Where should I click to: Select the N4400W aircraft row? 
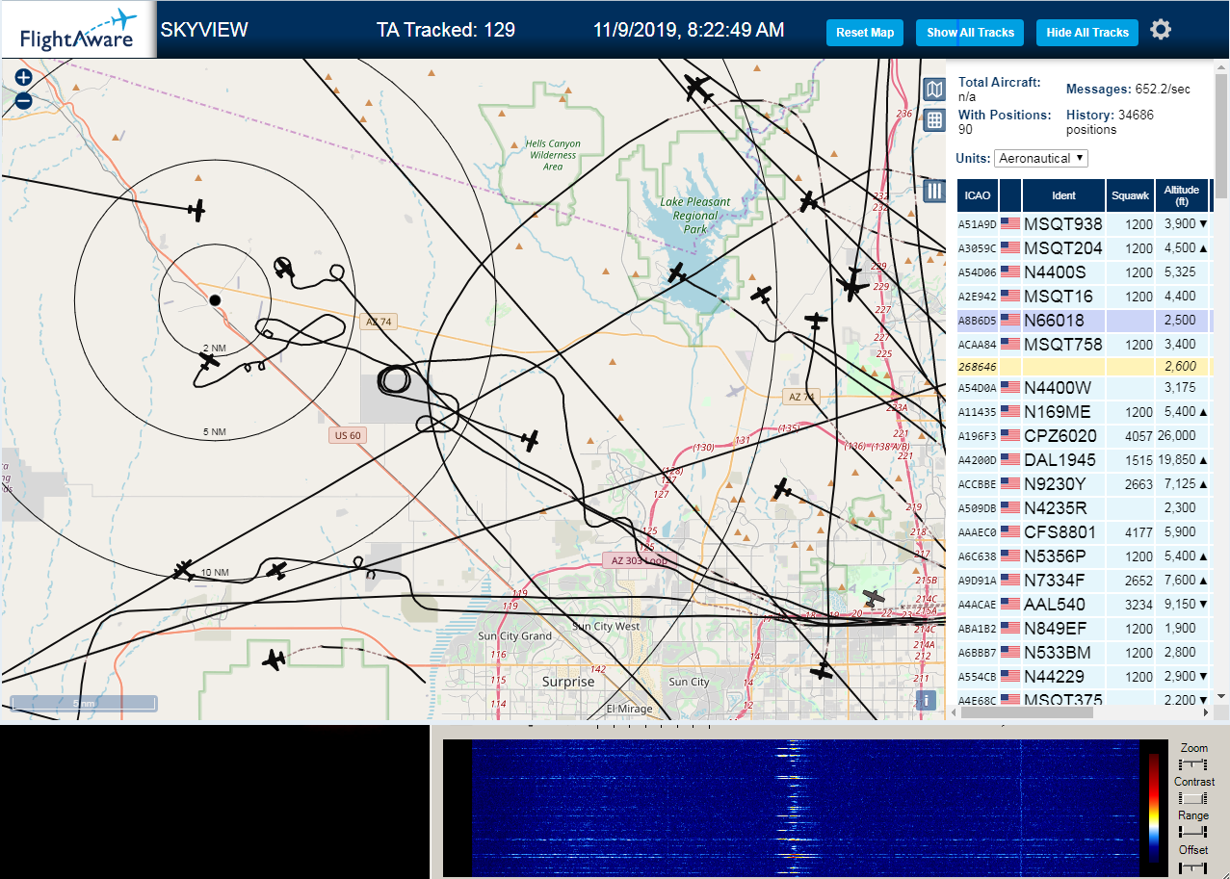(x=1084, y=388)
